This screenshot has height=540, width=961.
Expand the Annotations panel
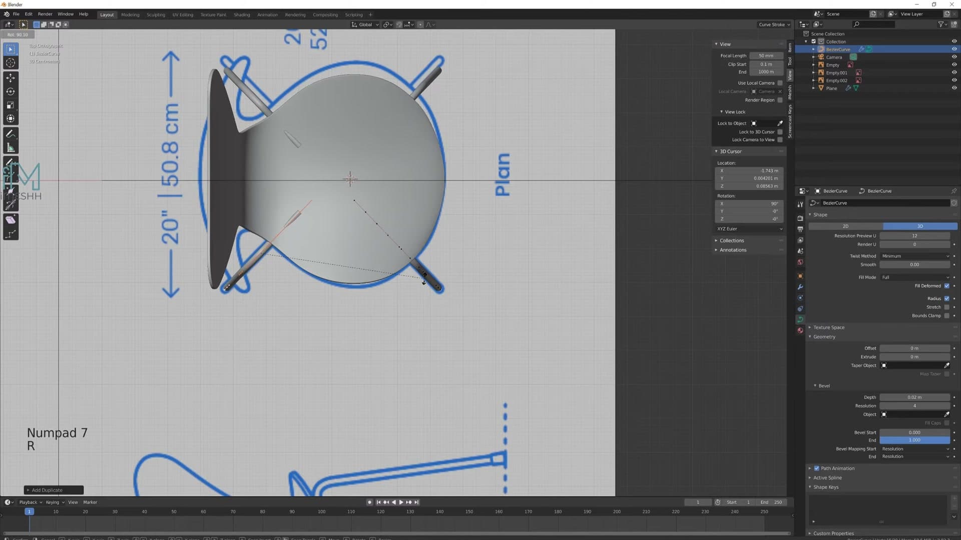[732, 250]
